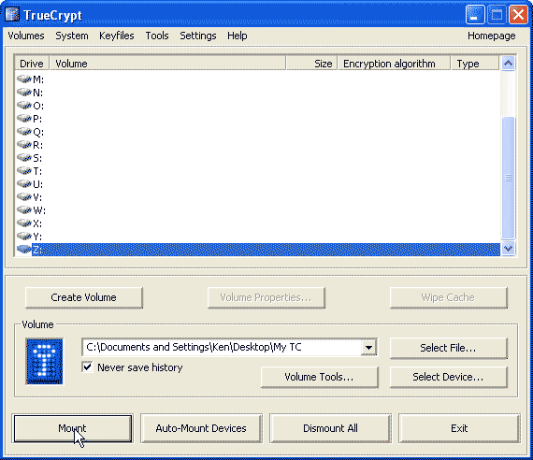The height and width of the screenshot is (460, 533).
Task: Click the U: drive icon
Action: tap(24, 184)
